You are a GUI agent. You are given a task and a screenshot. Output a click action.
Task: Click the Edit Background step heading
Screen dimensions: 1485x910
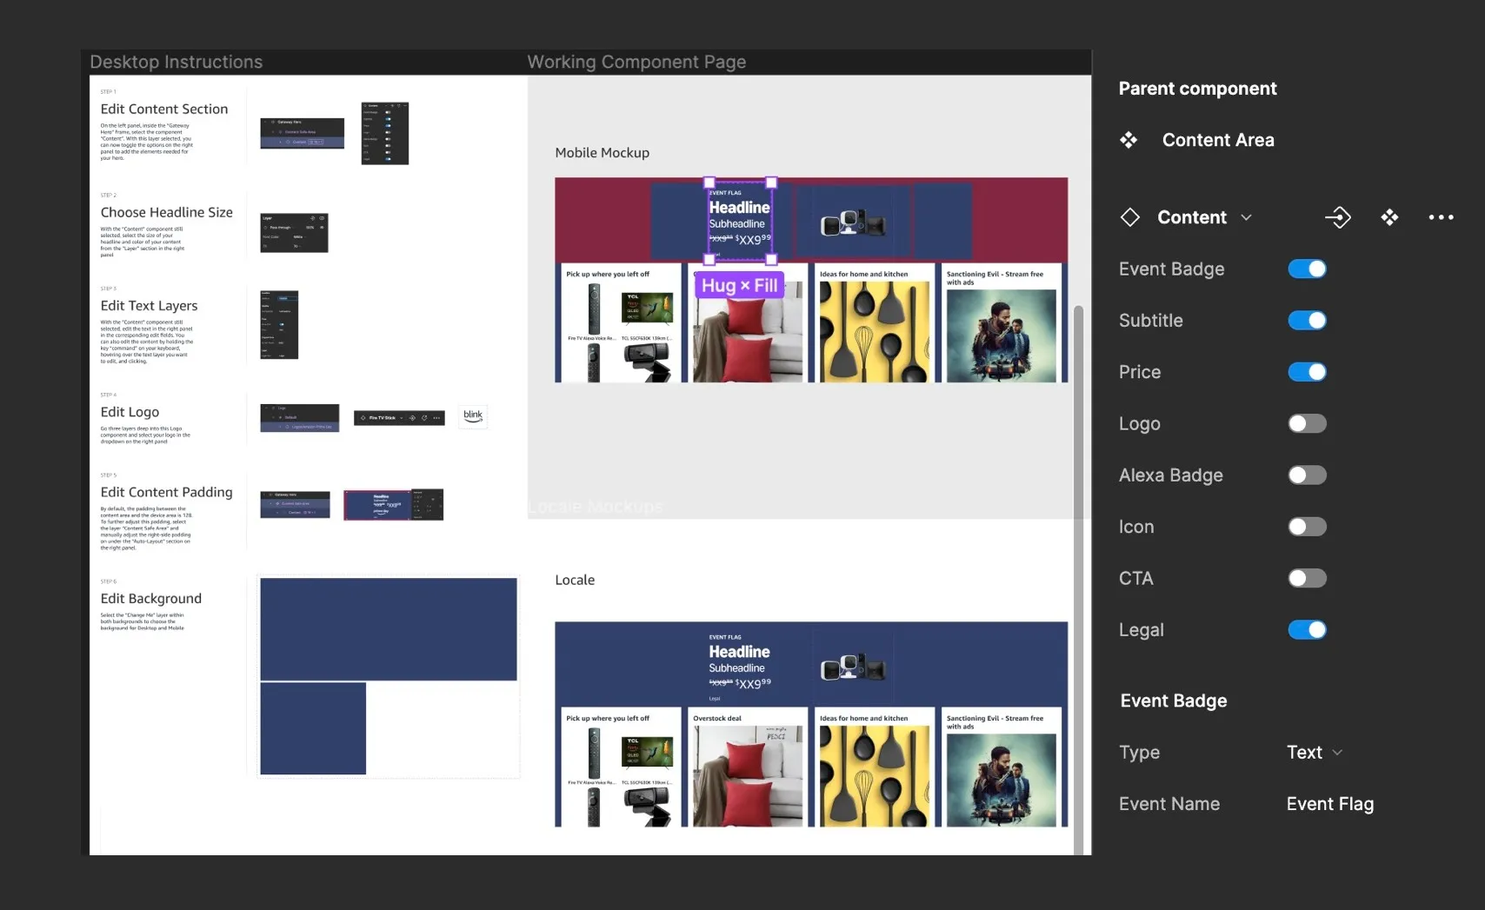[x=151, y=599]
